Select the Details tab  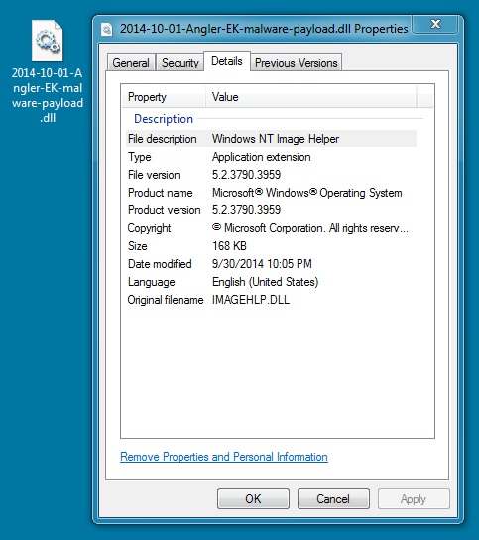[227, 61]
